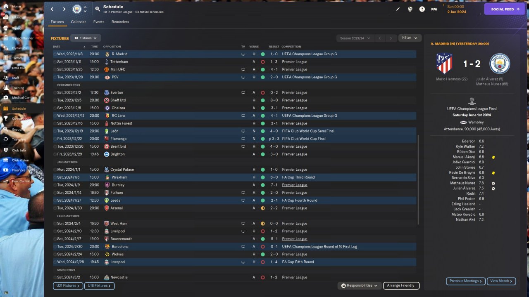529x297 pixels.
Task: Click the pencil edit icon
Action: pos(398,9)
